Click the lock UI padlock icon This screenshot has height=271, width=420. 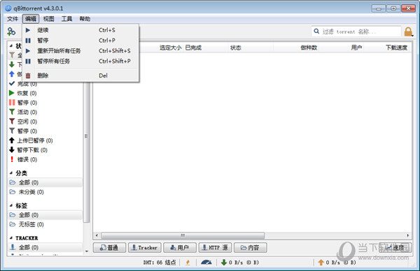tap(408, 32)
